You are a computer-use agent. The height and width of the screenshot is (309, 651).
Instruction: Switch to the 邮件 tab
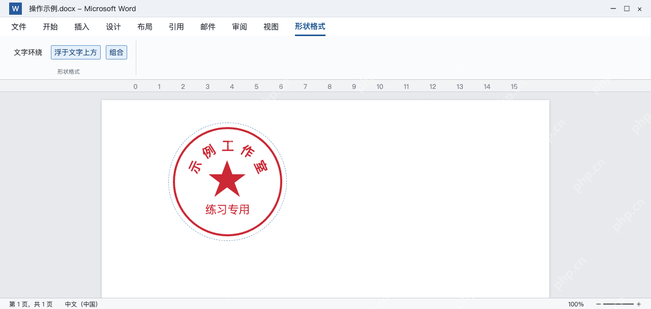208,27
